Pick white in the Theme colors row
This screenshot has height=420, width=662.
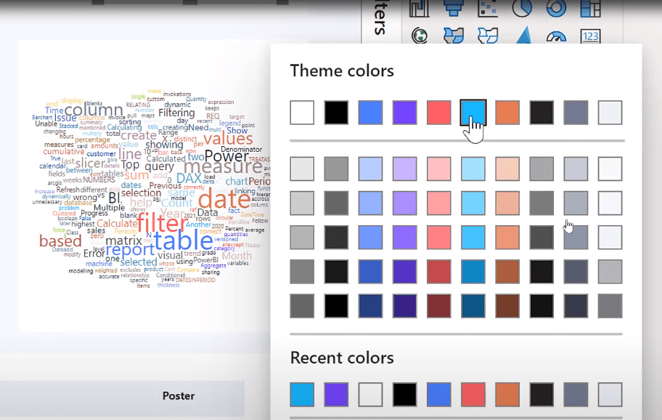pos(302,113)
